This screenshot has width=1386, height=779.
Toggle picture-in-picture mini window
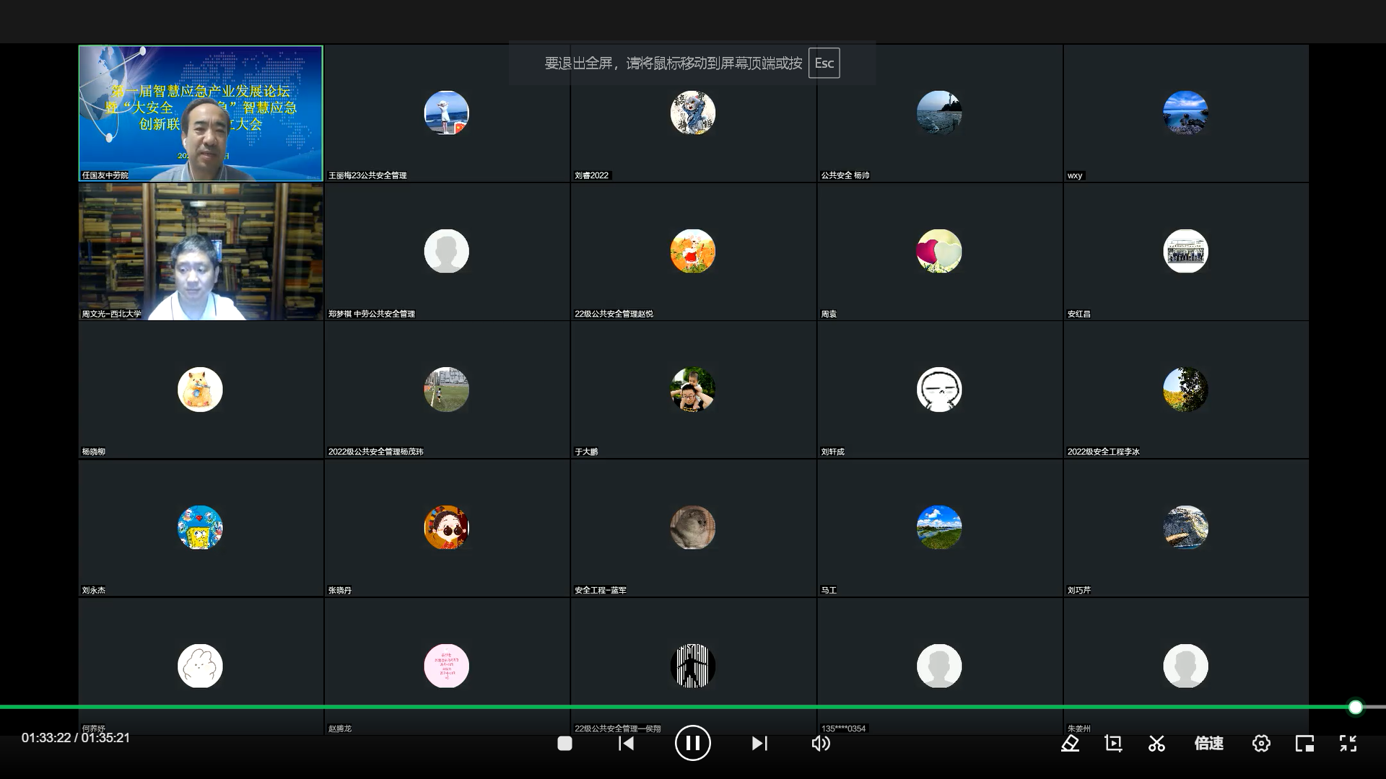(x=1304, y=744)
